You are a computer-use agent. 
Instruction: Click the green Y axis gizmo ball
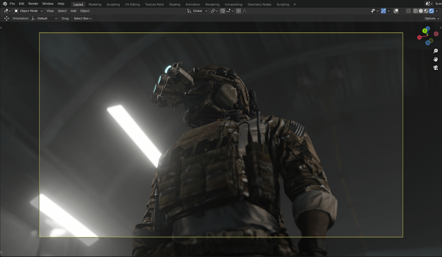click(x=424, y=31)
